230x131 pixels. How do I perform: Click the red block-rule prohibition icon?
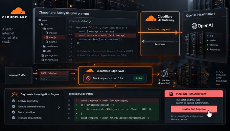(88, 78)
